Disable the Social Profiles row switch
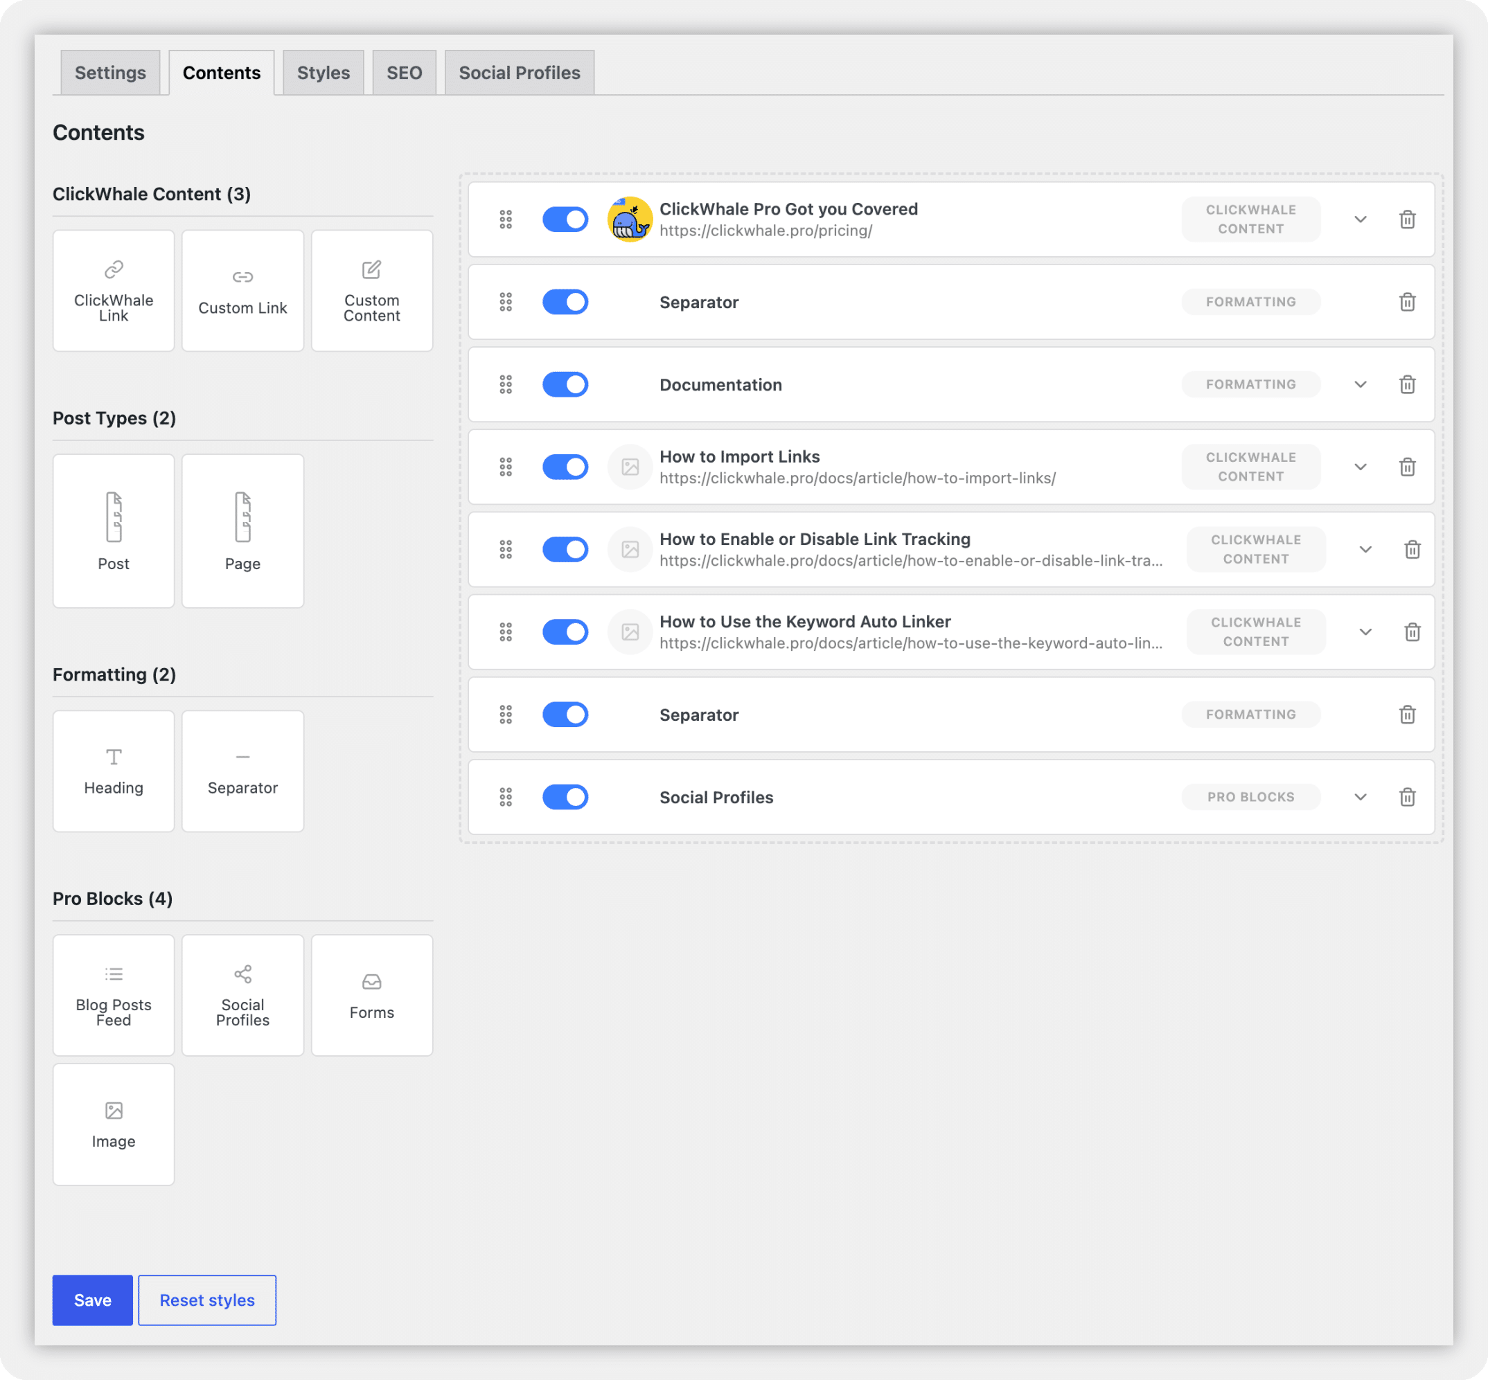 click(565, 797)
